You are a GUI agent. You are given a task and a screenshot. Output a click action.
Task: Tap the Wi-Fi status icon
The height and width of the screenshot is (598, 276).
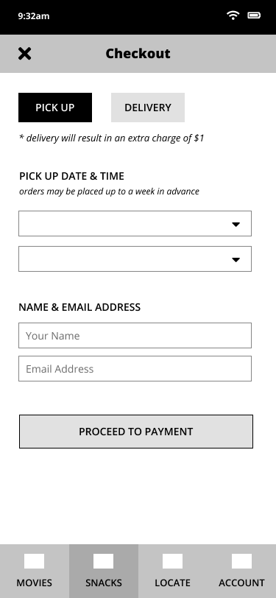[233, 15]
